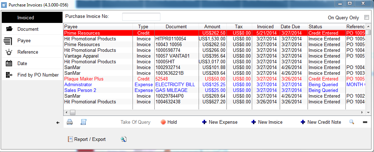Click the crown icon next to Reference
The height and width of the screenshot is (152, 374).
(x=9, y=52)
